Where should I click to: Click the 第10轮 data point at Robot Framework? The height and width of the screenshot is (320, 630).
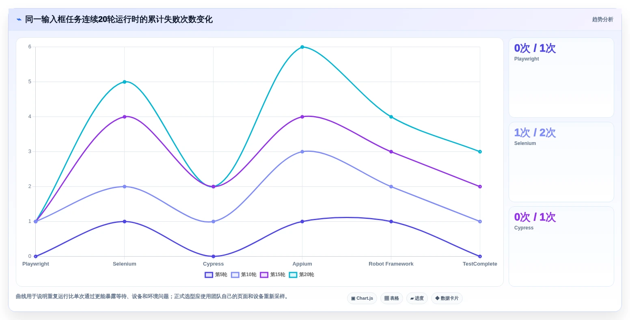click(x=391, y=187)
